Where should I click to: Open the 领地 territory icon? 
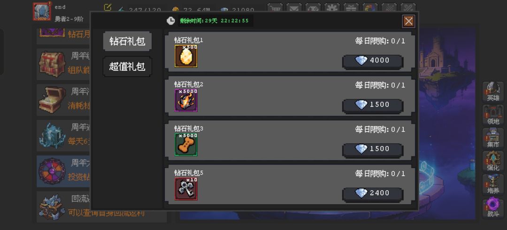click(493, 115)
